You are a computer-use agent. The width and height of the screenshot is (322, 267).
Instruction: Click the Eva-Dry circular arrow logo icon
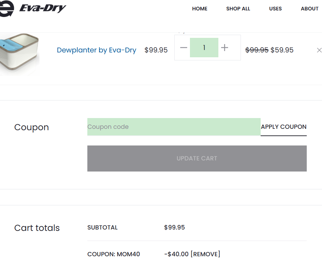pos(6,8)
